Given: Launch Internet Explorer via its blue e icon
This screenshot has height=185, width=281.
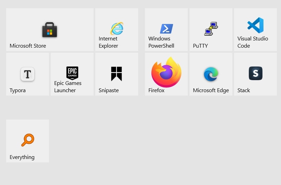Looking at the screenshot, I should (117, 28).
